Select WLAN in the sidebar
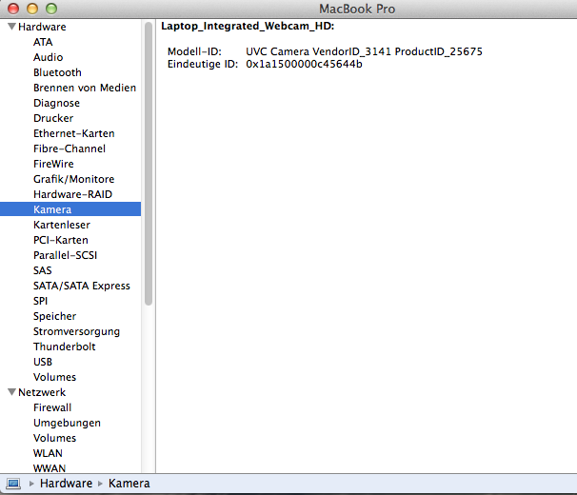This screenshot has width=577, height=495. (48, 453)
